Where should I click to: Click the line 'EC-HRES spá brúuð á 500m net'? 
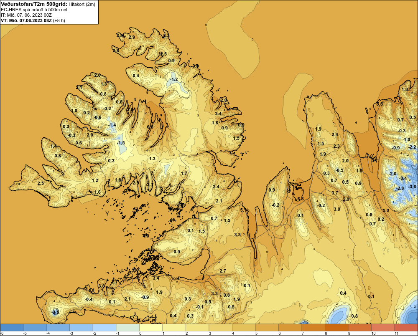[34, 10]
